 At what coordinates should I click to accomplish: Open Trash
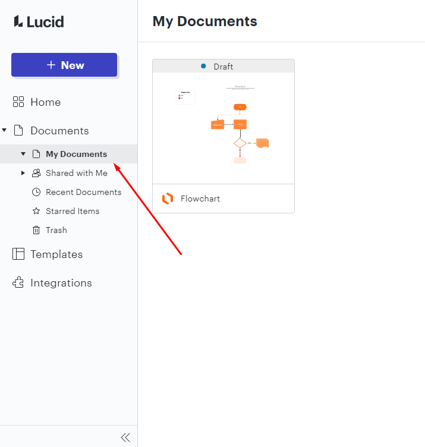[56, 230]
